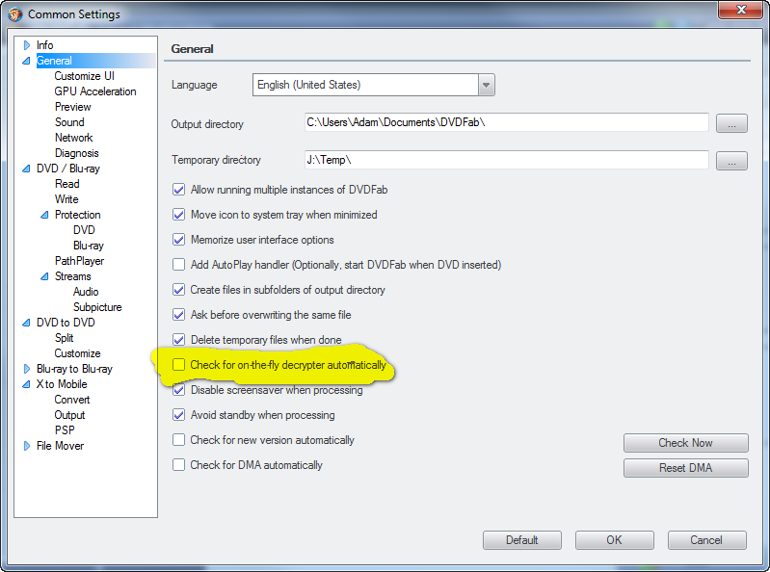Collapse the Protection tree node
This screenshot has width=770, height=572.
pos(44,215)
